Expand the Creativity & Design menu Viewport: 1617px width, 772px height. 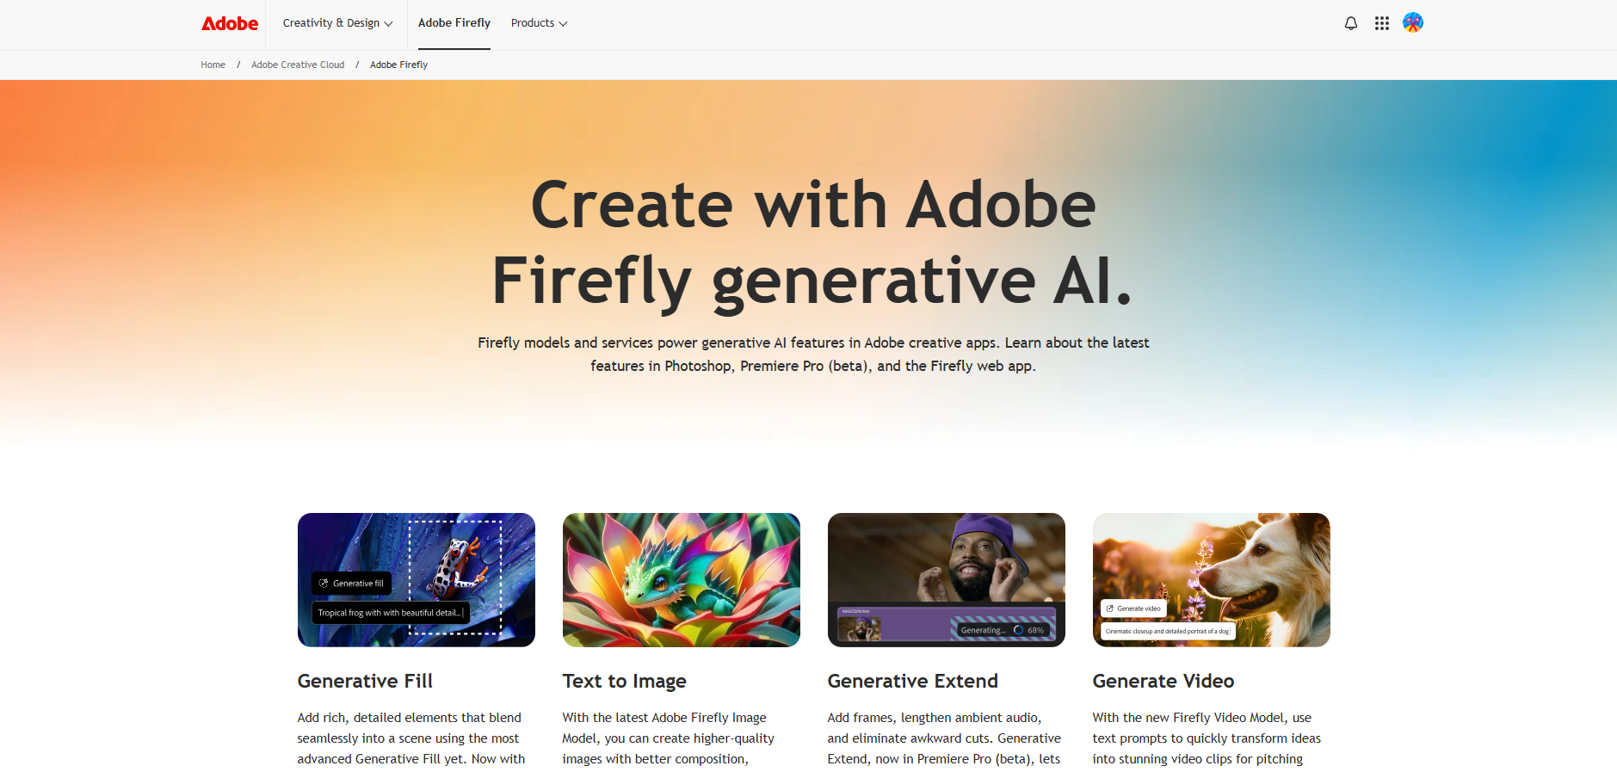point(337,23)
